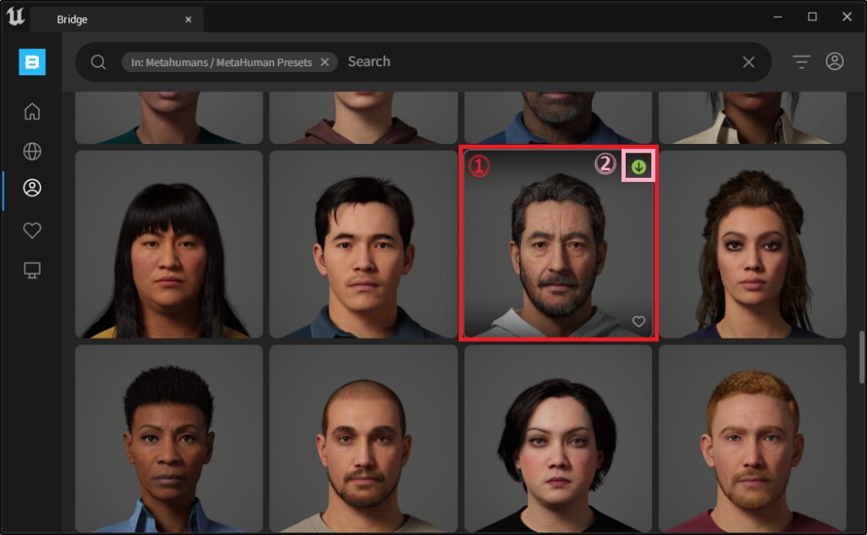Close the Bridge tab
This screenshot has width=867, height=535.
[x=188, y=19]
